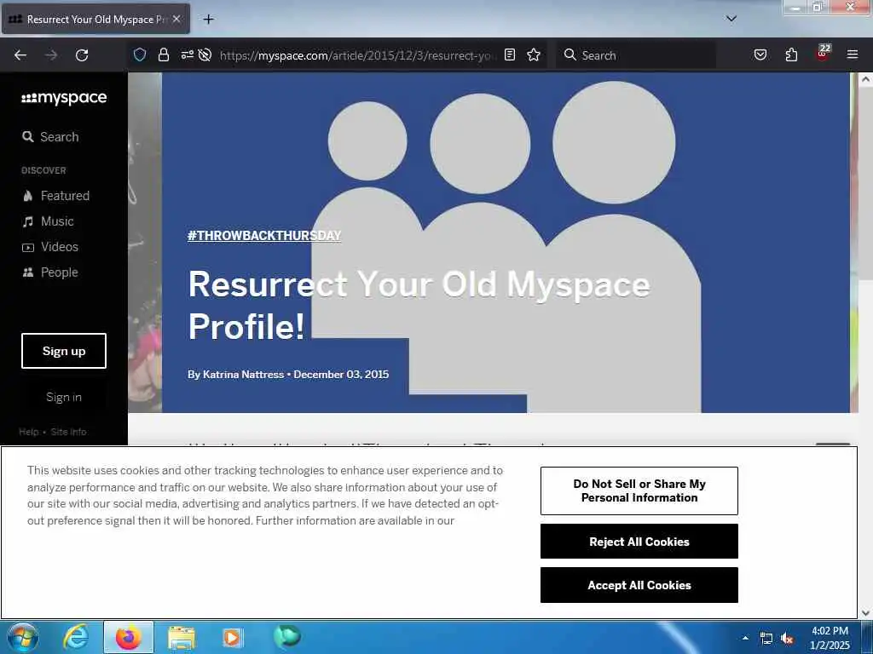Click the December 03, 2015 date text
Viewport: 873px width, 654px height.
coord(341,375)
